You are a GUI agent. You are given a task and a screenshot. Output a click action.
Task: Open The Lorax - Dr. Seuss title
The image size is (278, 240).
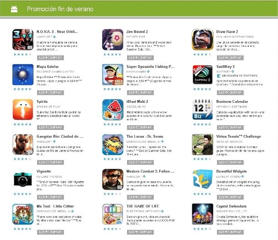point(145,136)
